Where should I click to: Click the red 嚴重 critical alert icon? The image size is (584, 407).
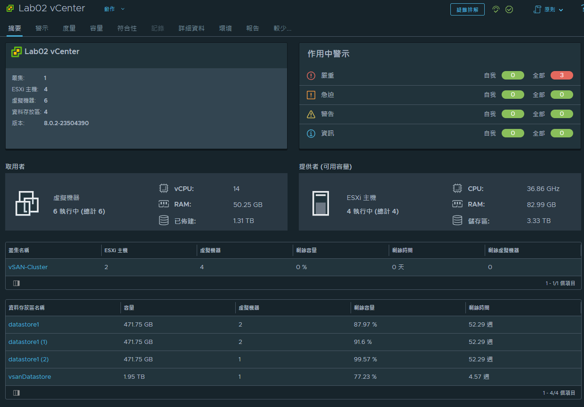311,76
